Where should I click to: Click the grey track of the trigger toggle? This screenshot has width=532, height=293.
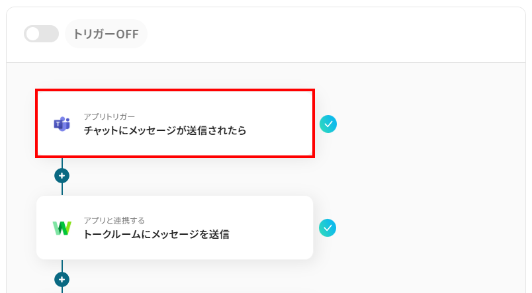(50, 34)
